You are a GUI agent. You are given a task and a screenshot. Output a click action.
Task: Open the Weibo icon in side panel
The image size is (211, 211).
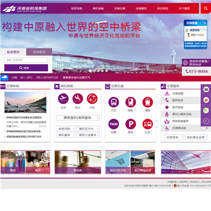pyautogui.click(x=206, y=100)
